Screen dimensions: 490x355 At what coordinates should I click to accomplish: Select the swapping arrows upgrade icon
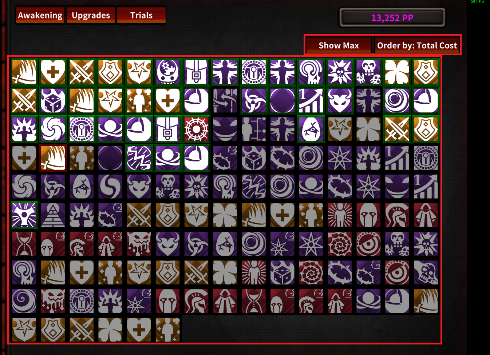pyautogui.click(x=225, y=100)
